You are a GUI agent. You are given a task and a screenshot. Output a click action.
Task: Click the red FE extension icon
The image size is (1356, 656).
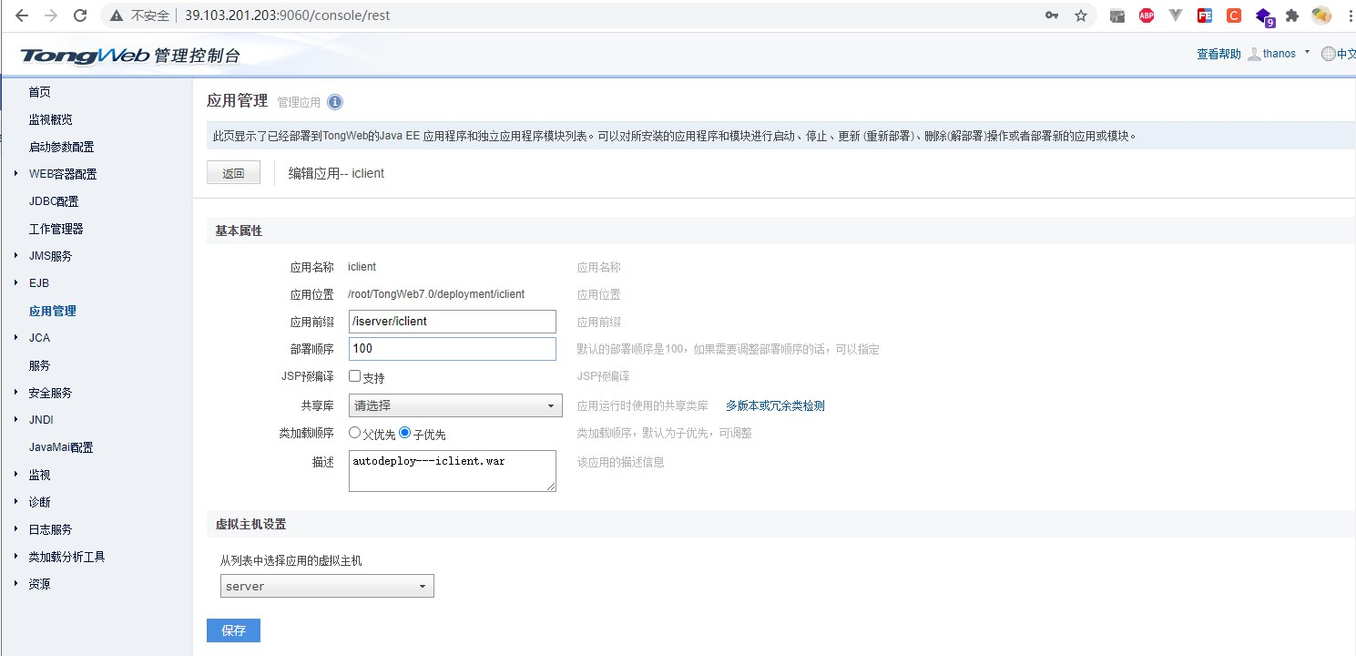(1205, 15)
